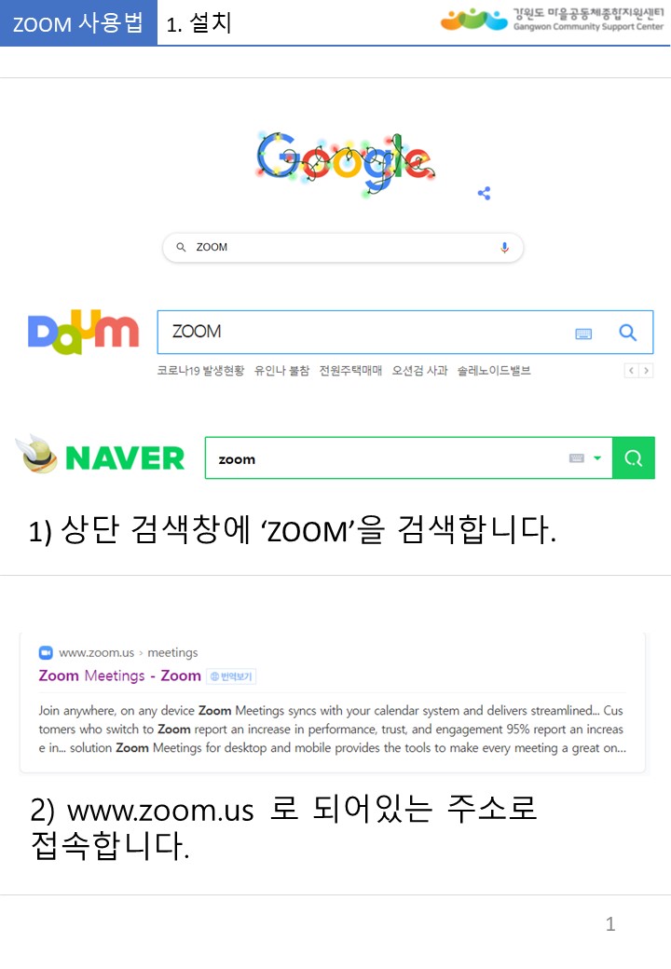
Task: Click the Naver search field with zoom
Action: click(408, 457)
